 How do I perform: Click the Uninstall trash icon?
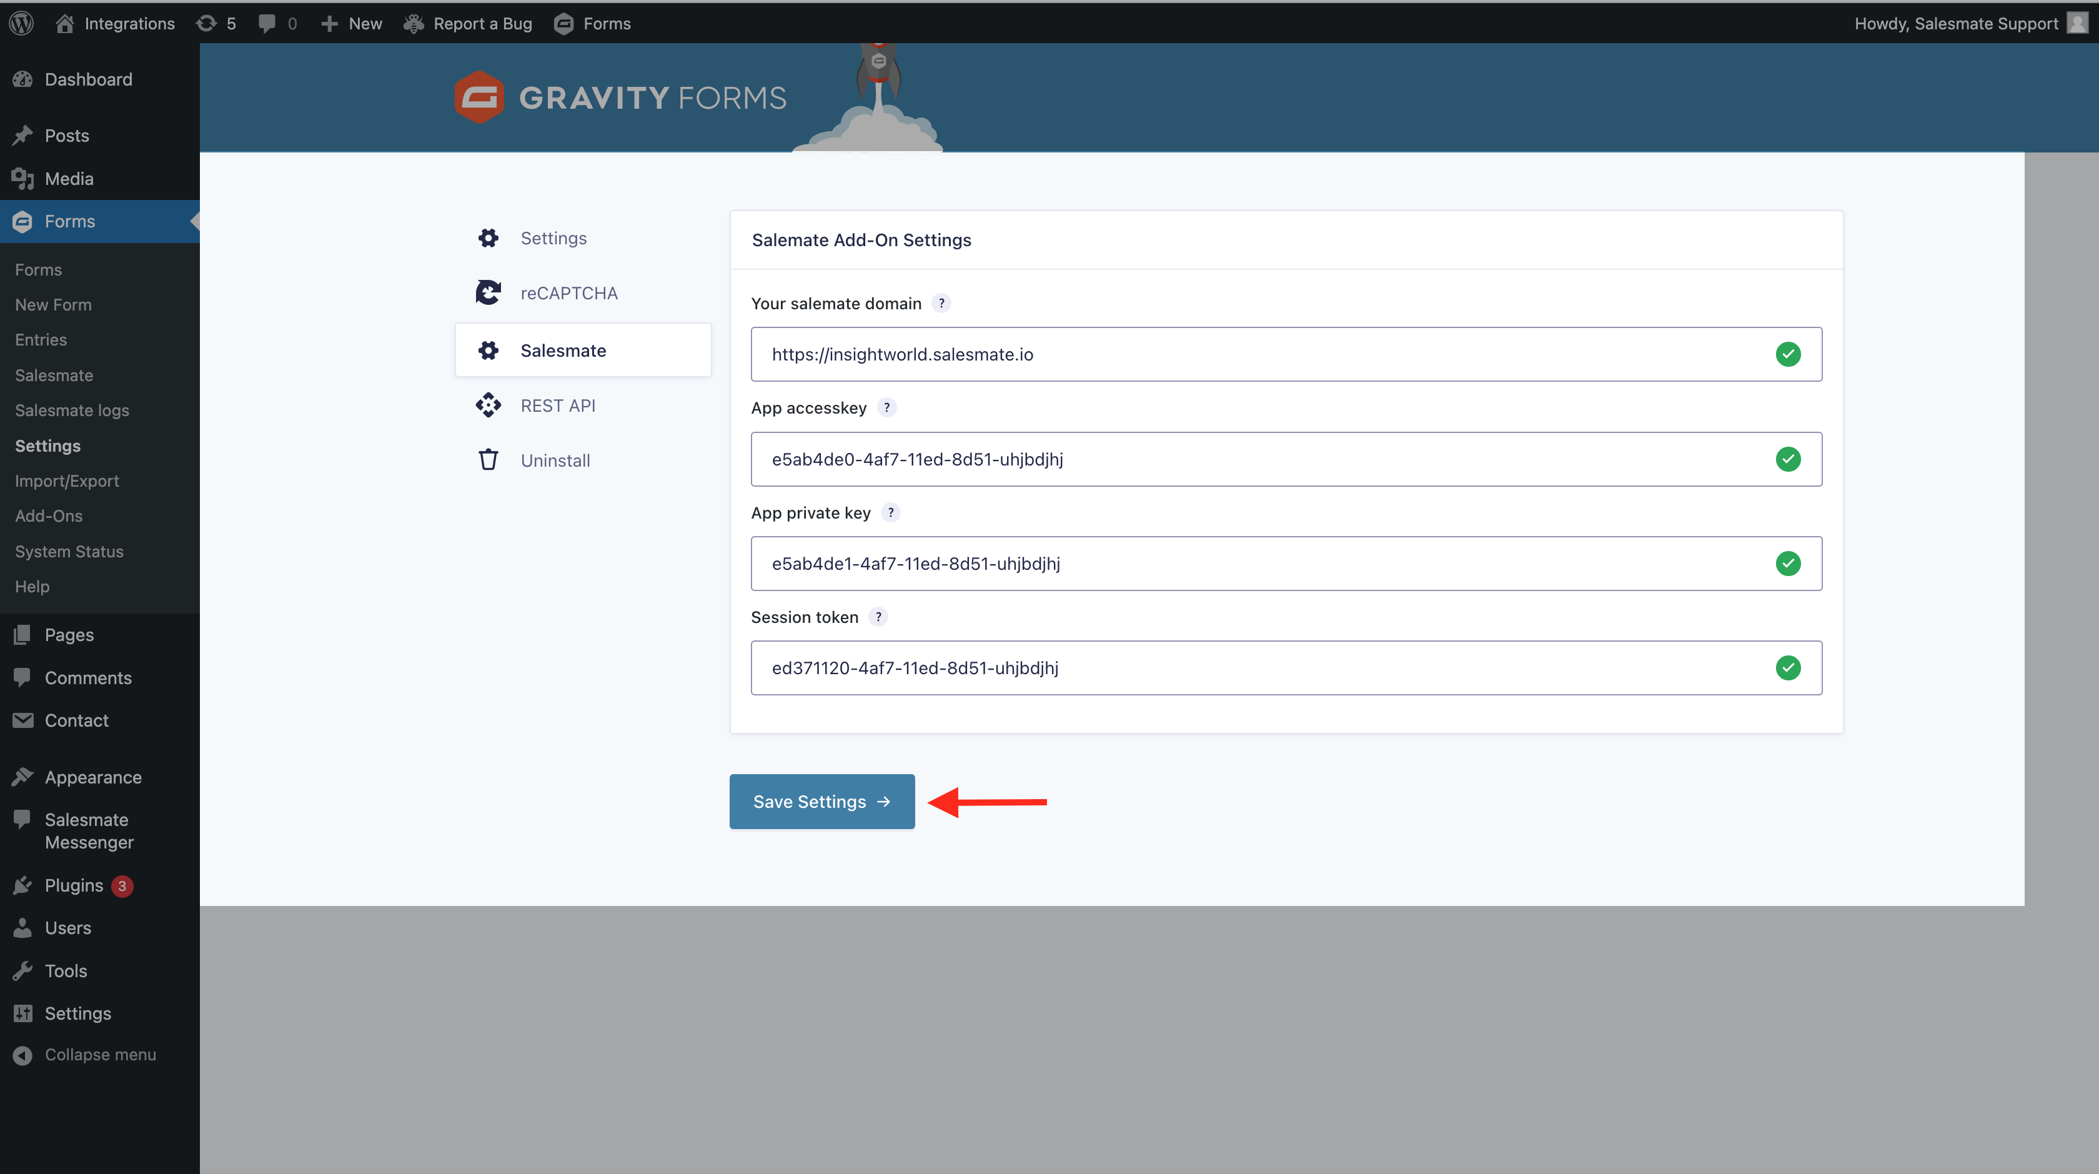488,459
